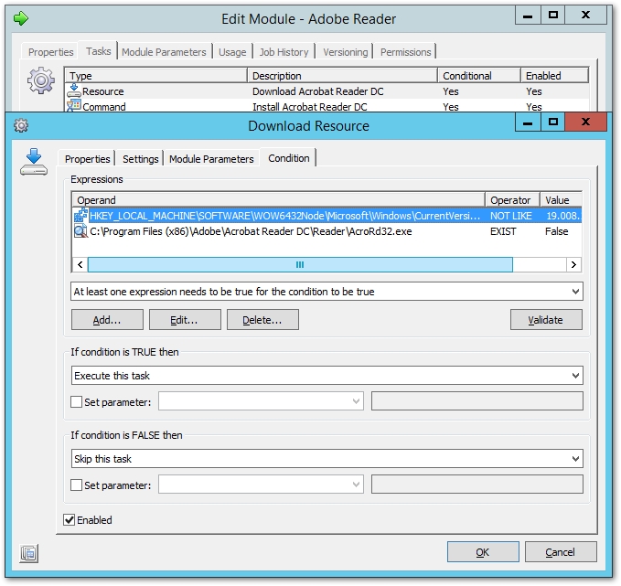The width and height of the screenshot is (621, 586).
Task: Click the large gear icon in Edit Module window
Action: [x=41, y=80]
